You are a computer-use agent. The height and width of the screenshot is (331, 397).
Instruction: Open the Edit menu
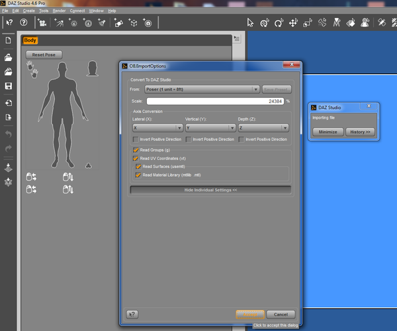pyautogui.click(x=15, y=11)
